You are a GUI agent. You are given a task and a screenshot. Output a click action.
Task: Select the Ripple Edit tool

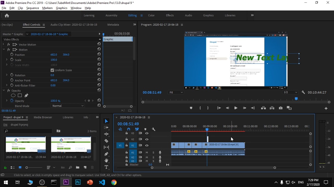click(106, 134)
